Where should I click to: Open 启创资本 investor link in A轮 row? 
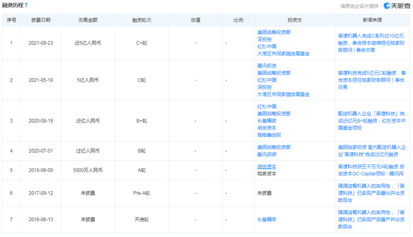pos(267,167)
